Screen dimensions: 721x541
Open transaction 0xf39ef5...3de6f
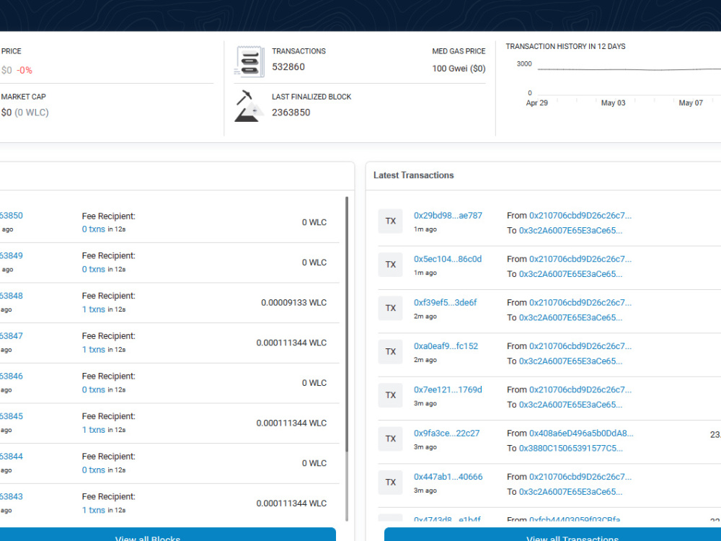(445, 303)
